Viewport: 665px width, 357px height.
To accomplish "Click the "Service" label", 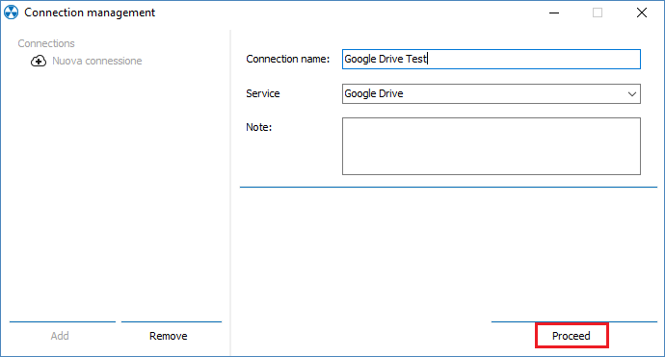I will tap(263, 93).
